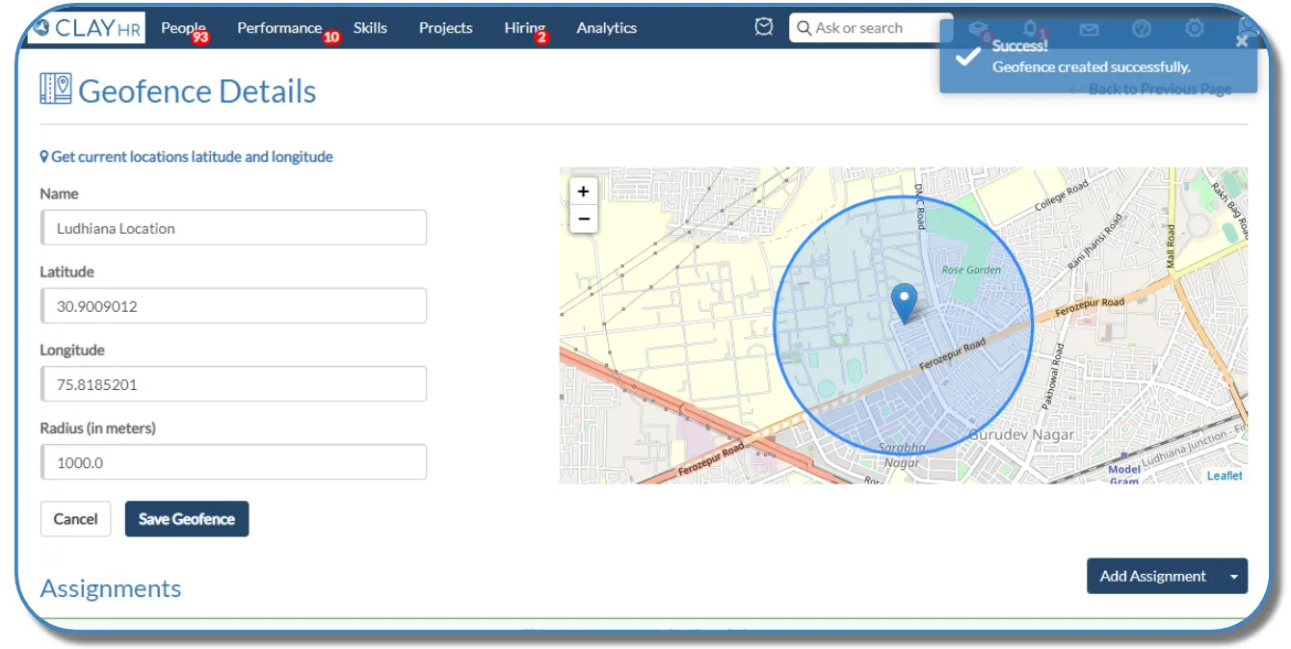The width and height of the screenshot is (1291, 649).
Task: Open the Hiring menu
Action: pyautogui.click(x=524, y=28)
